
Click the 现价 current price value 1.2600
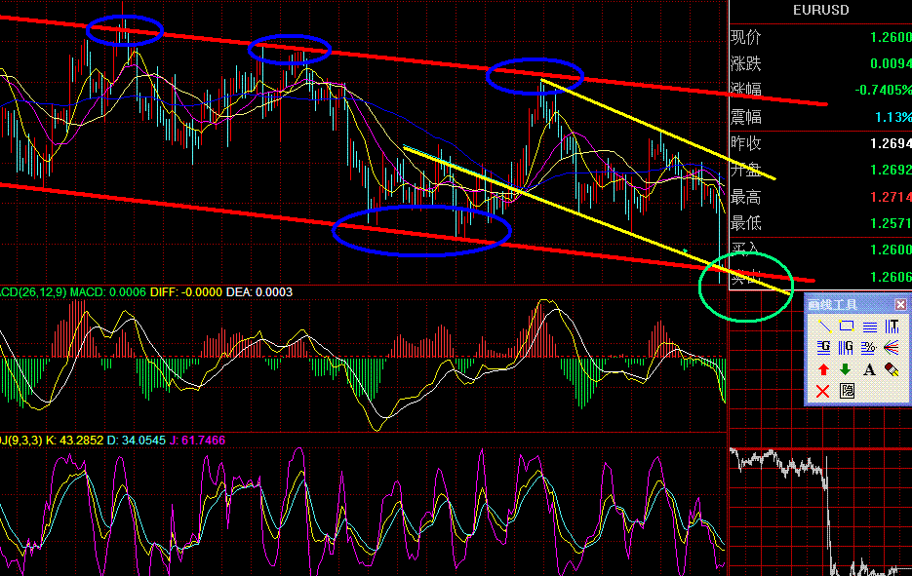tap(891, 37)
